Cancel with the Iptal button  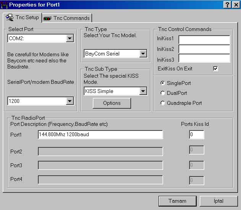(218, 201)
